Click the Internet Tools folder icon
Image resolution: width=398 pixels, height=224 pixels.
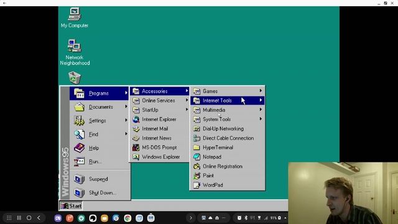pyautogui.click(x=197, y=101)
